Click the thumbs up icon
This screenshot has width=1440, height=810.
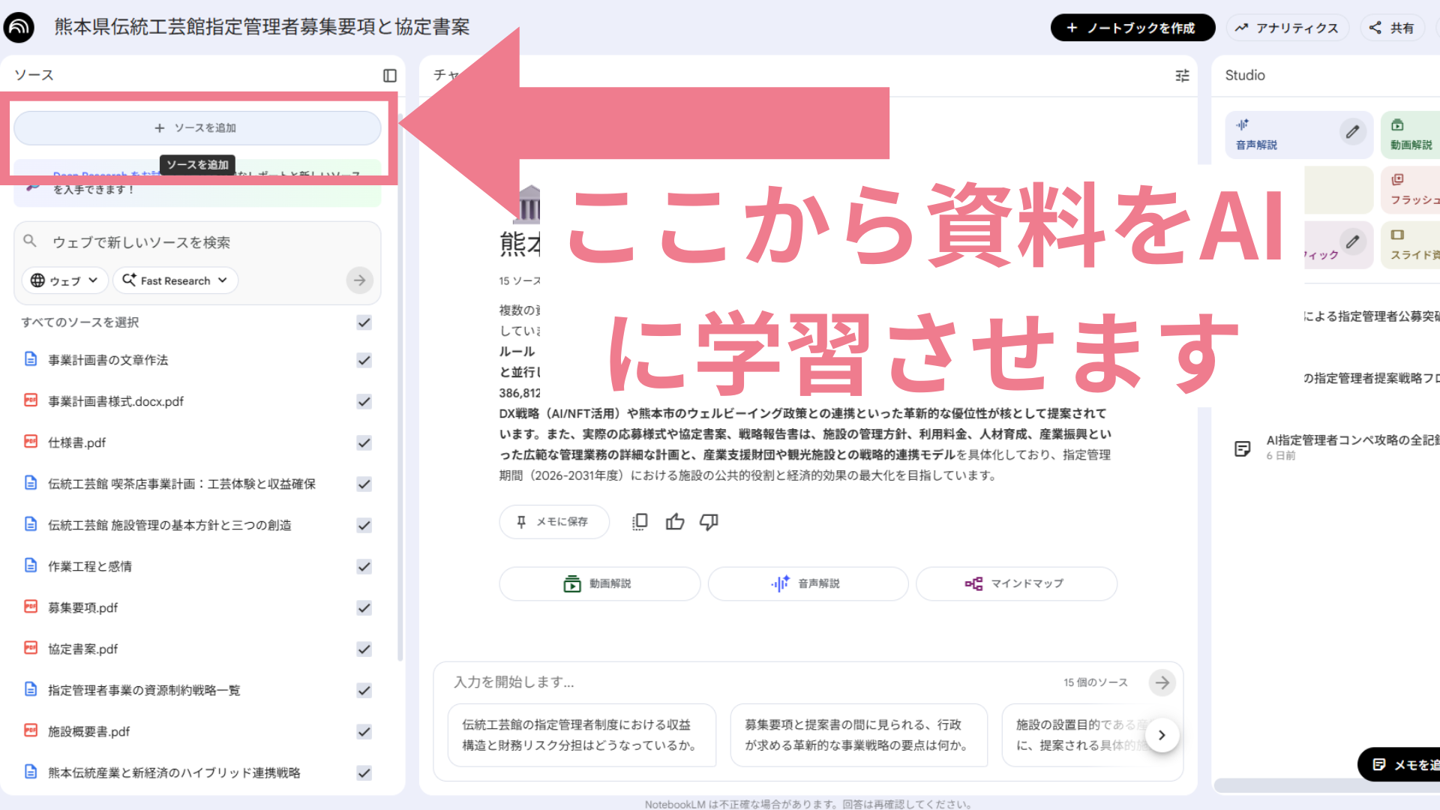coord(675,522)
